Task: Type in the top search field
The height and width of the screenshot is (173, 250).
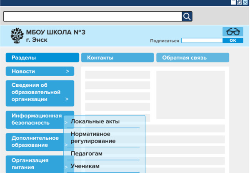Action: (x=92, y=16)
